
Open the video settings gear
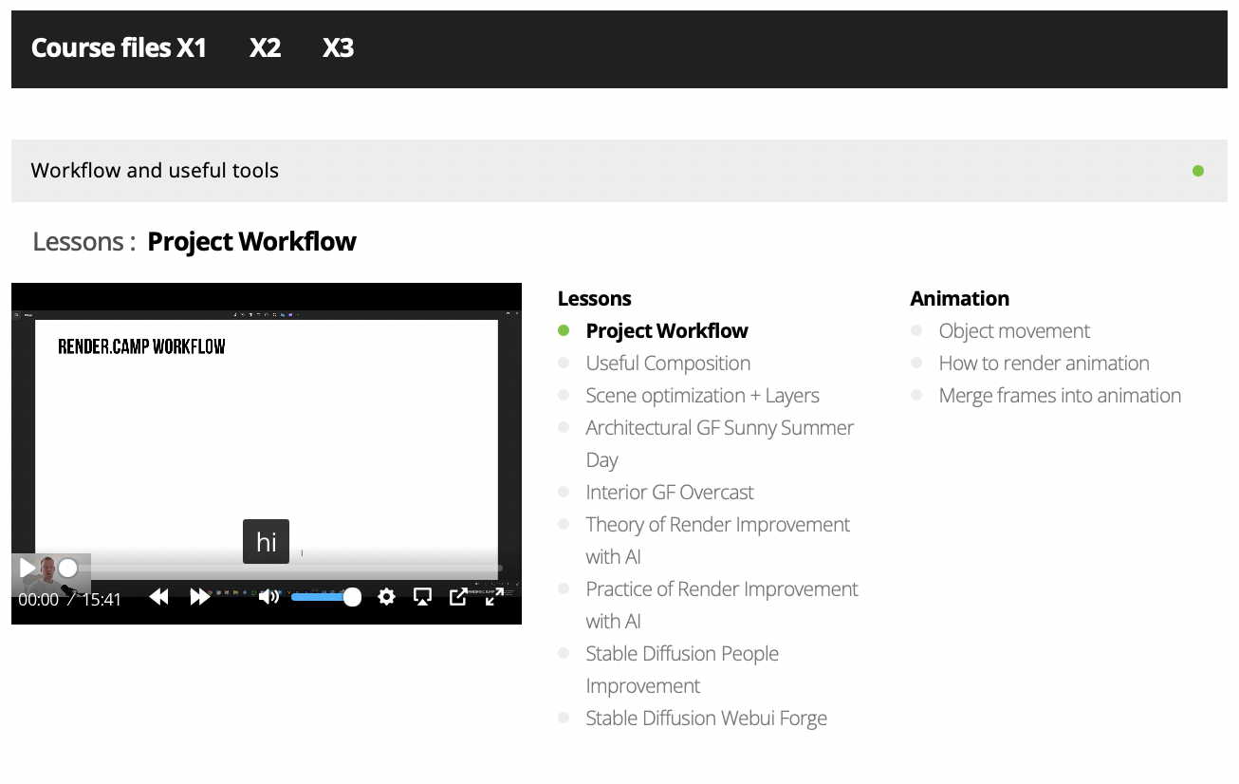tap(386, 596)
